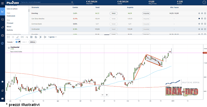Set a price alert bell for Bremtag
The height and width of the screenshot is (107, 207).
click(x=202, y=14)
